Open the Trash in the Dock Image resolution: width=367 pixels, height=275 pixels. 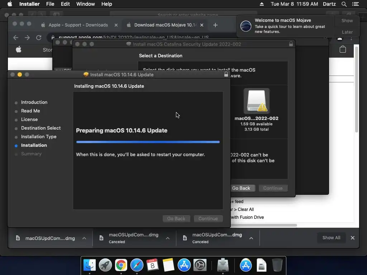tap(277, 265)
